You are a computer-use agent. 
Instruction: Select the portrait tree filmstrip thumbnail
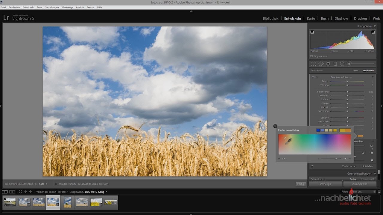pos(68,202)
